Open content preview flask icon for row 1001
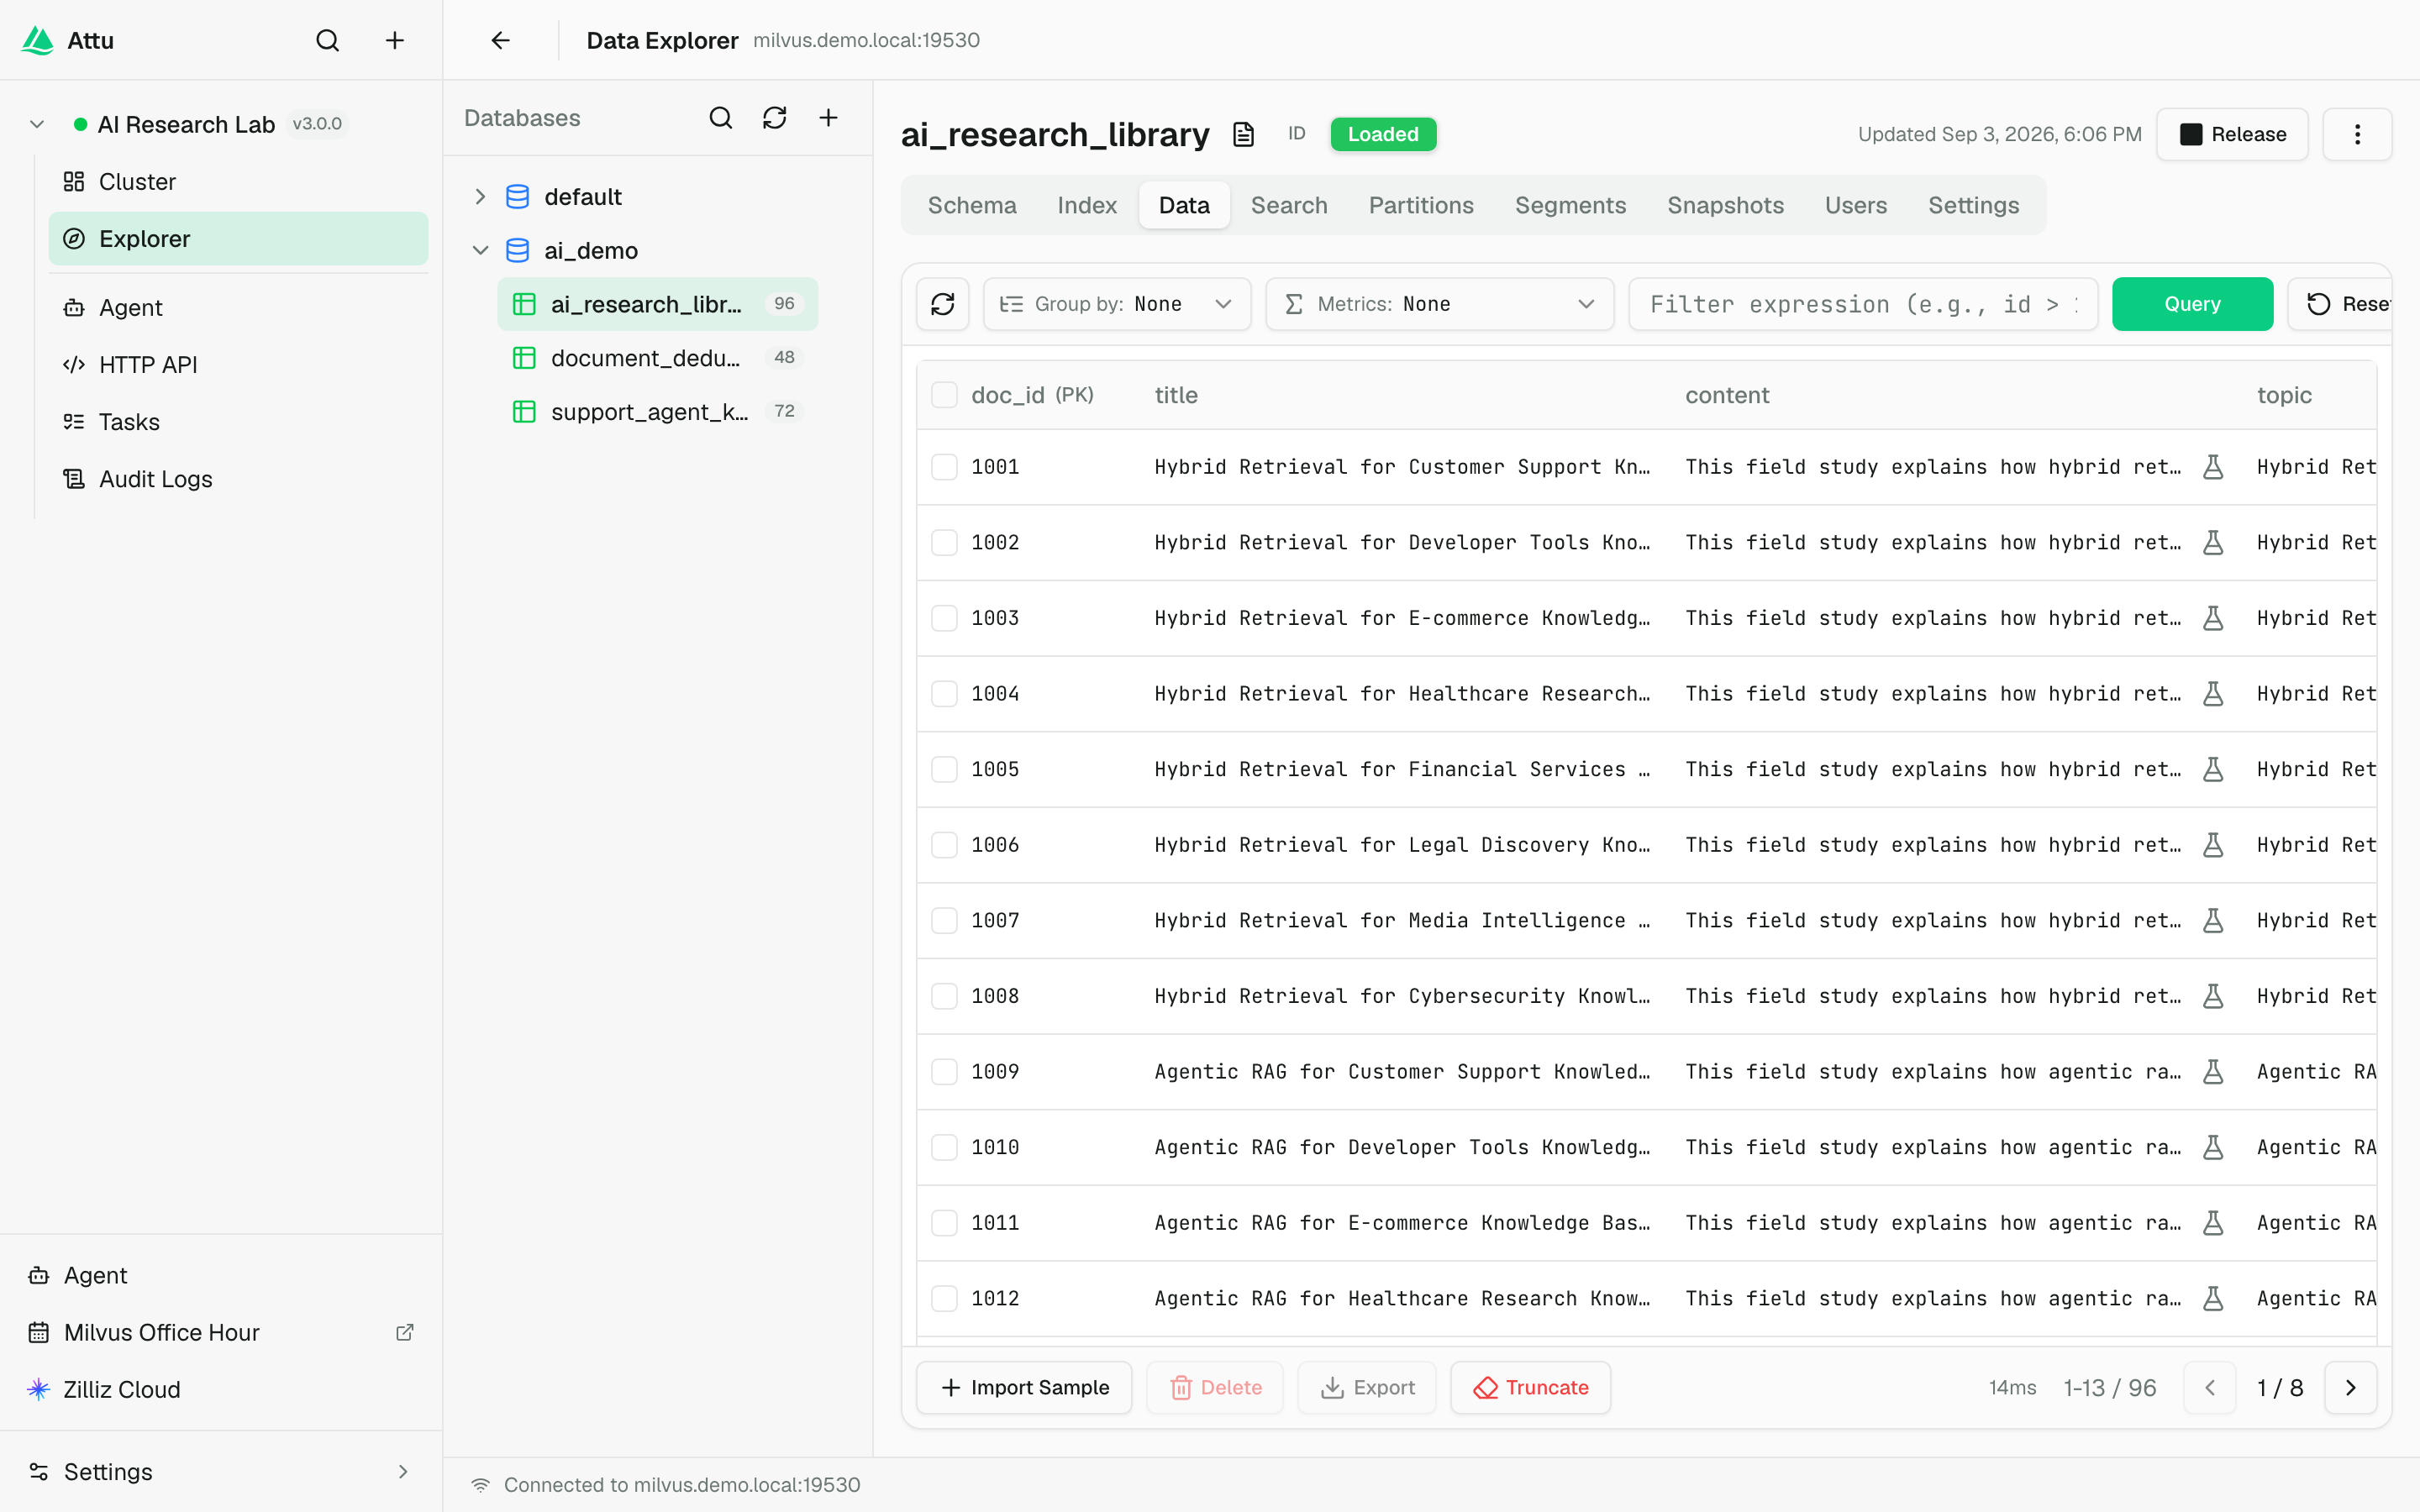The width and height of the screenshot is (2420, 1512). pos(2213,467)
